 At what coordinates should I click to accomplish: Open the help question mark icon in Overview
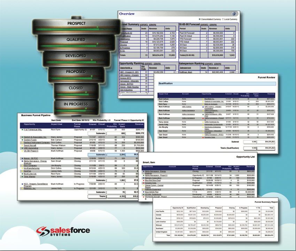click(234, 14)
